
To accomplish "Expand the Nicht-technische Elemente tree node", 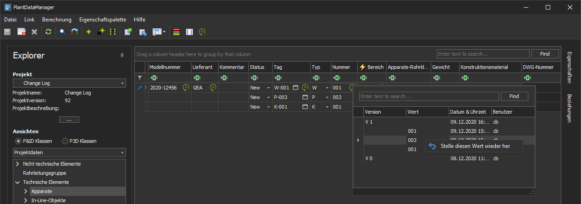I will (x=18, y=164).
